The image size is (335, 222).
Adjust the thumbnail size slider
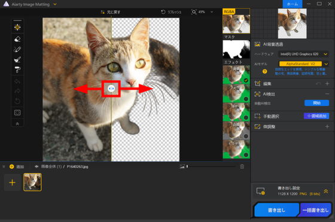[x=211, y=166]
